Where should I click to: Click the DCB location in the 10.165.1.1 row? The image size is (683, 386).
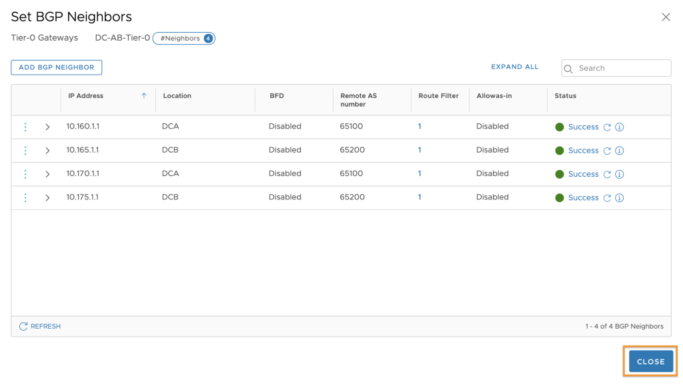pyautogui.click(x=170, y=150)
